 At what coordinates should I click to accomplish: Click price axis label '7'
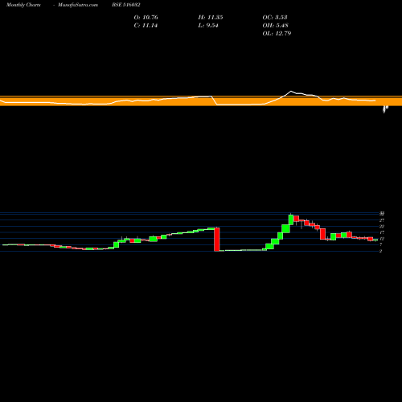point(380,245)
